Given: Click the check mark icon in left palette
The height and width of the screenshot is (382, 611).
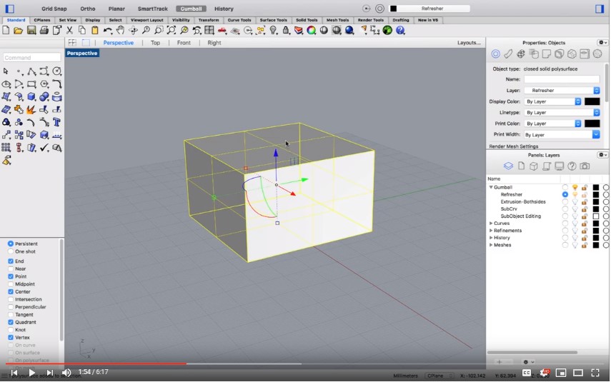Looking at the screenshot, I should click(x=44, y=148).
